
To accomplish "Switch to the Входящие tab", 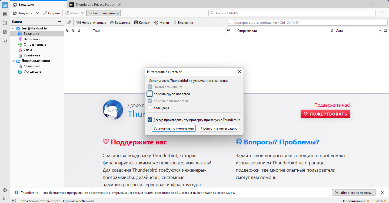I will [x=38, y=5].
